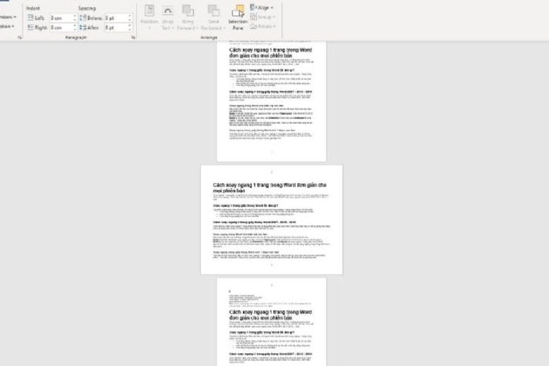Increase Spacing Before with up stepper
Image resolution: width=549 pixels, height=366 pixels.
(x=130, y=15)
